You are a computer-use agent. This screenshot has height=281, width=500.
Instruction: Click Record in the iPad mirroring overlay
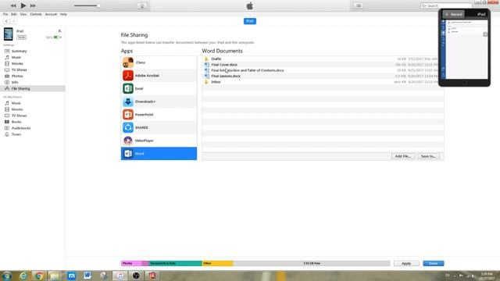coord(453,14)
